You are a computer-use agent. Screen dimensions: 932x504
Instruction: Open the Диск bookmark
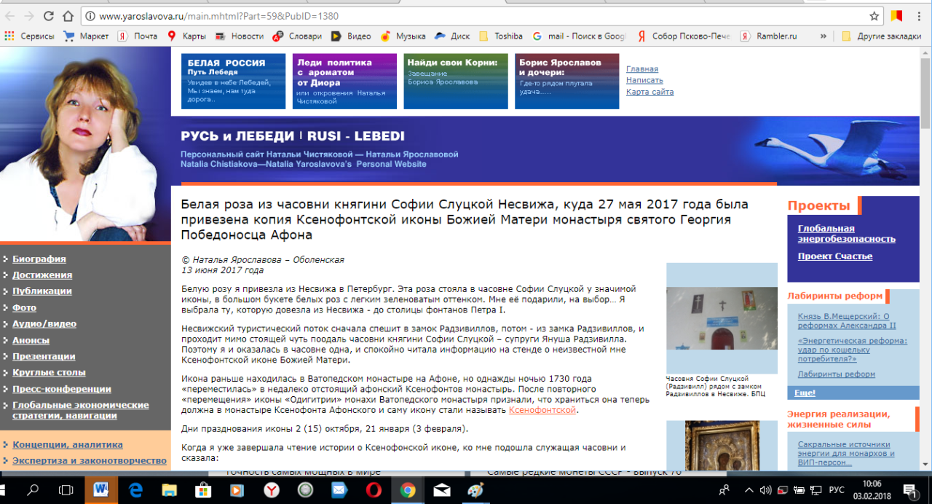[x=452, y=36]
